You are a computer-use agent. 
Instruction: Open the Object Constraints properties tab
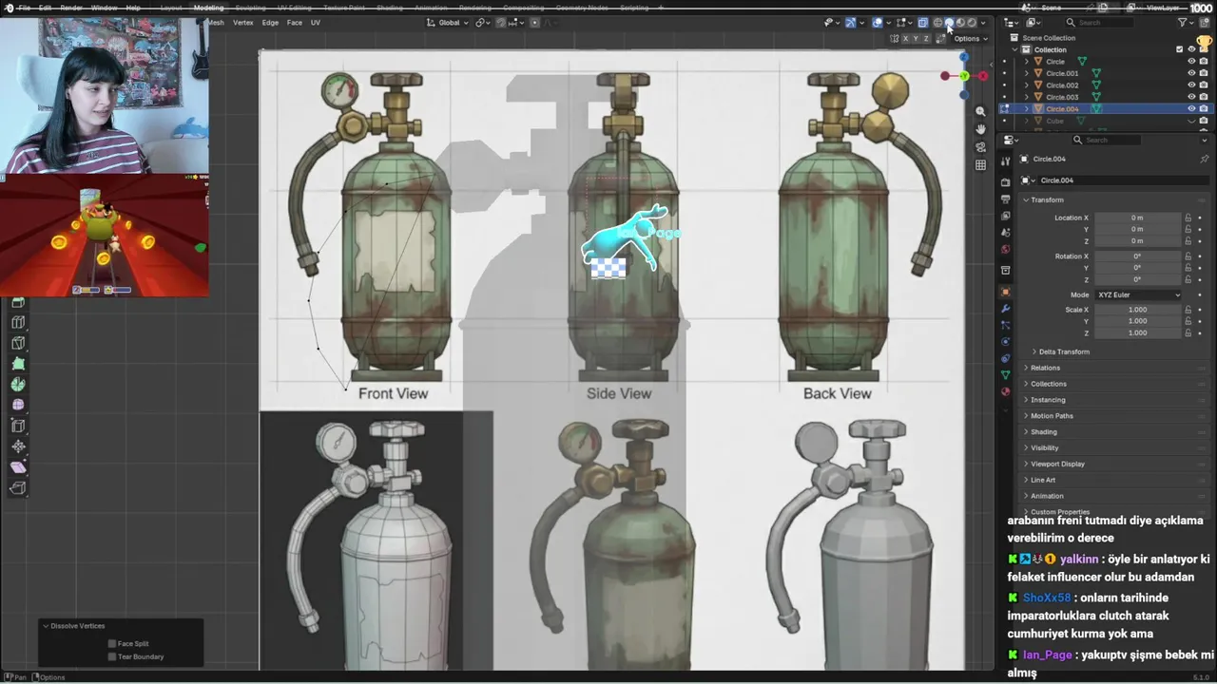1006,358
